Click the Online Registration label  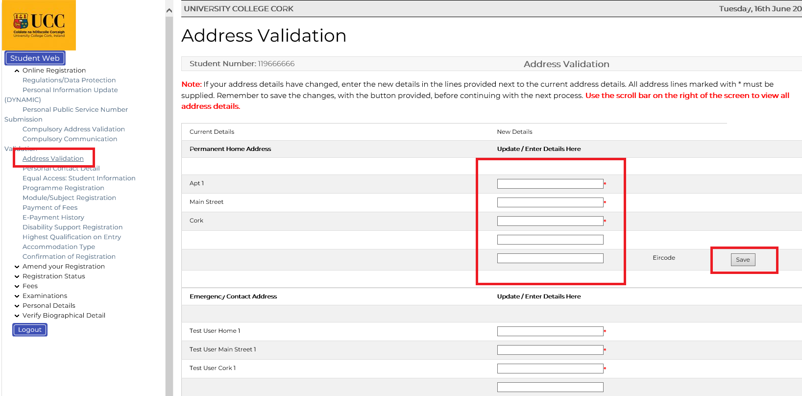[54, 70]
